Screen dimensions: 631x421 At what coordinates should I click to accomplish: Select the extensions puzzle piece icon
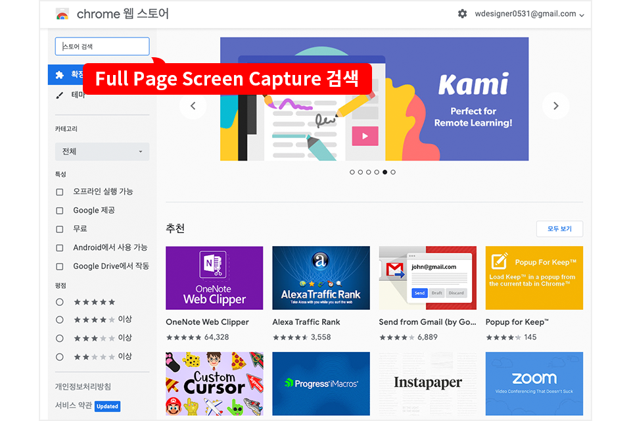60,74
